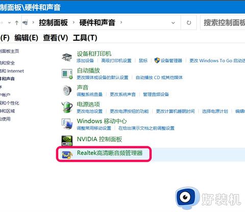The height and width of the screenshot is (212, 245).
Task: Expand the address bar history dropdown
Action: pos(173,23)
